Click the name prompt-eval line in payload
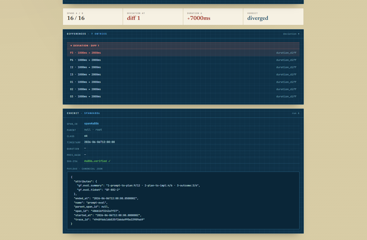This screenshot has width=367, height=240. (x=91, y=203)
